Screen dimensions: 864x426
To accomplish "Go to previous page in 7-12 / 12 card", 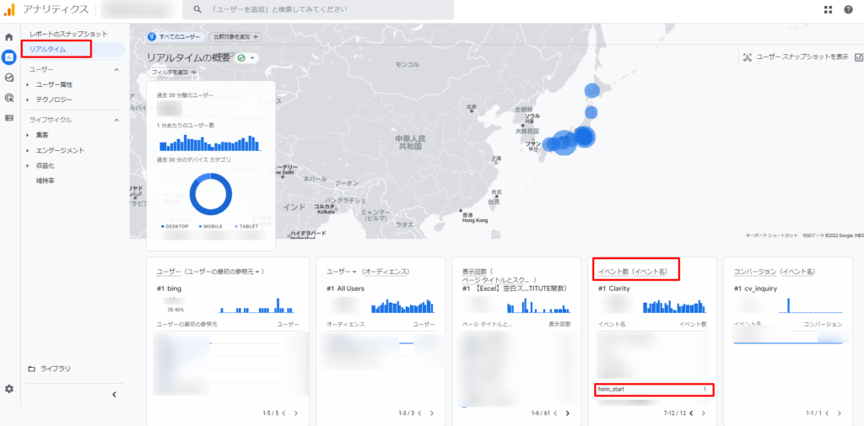I will 692,413.
